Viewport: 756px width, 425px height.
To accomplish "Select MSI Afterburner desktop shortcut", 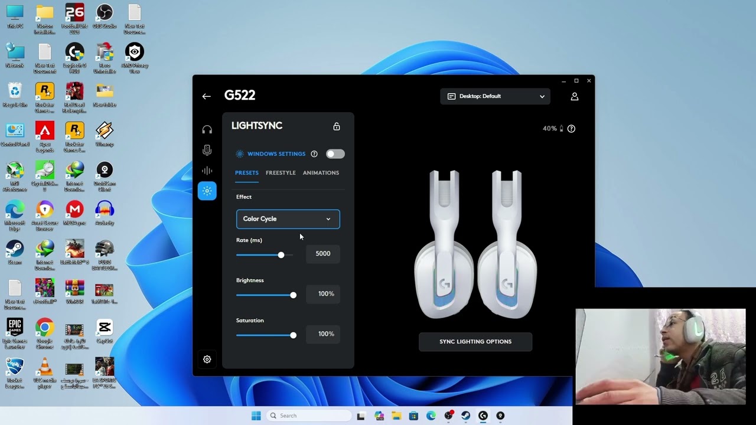I will tap(15, 176).
